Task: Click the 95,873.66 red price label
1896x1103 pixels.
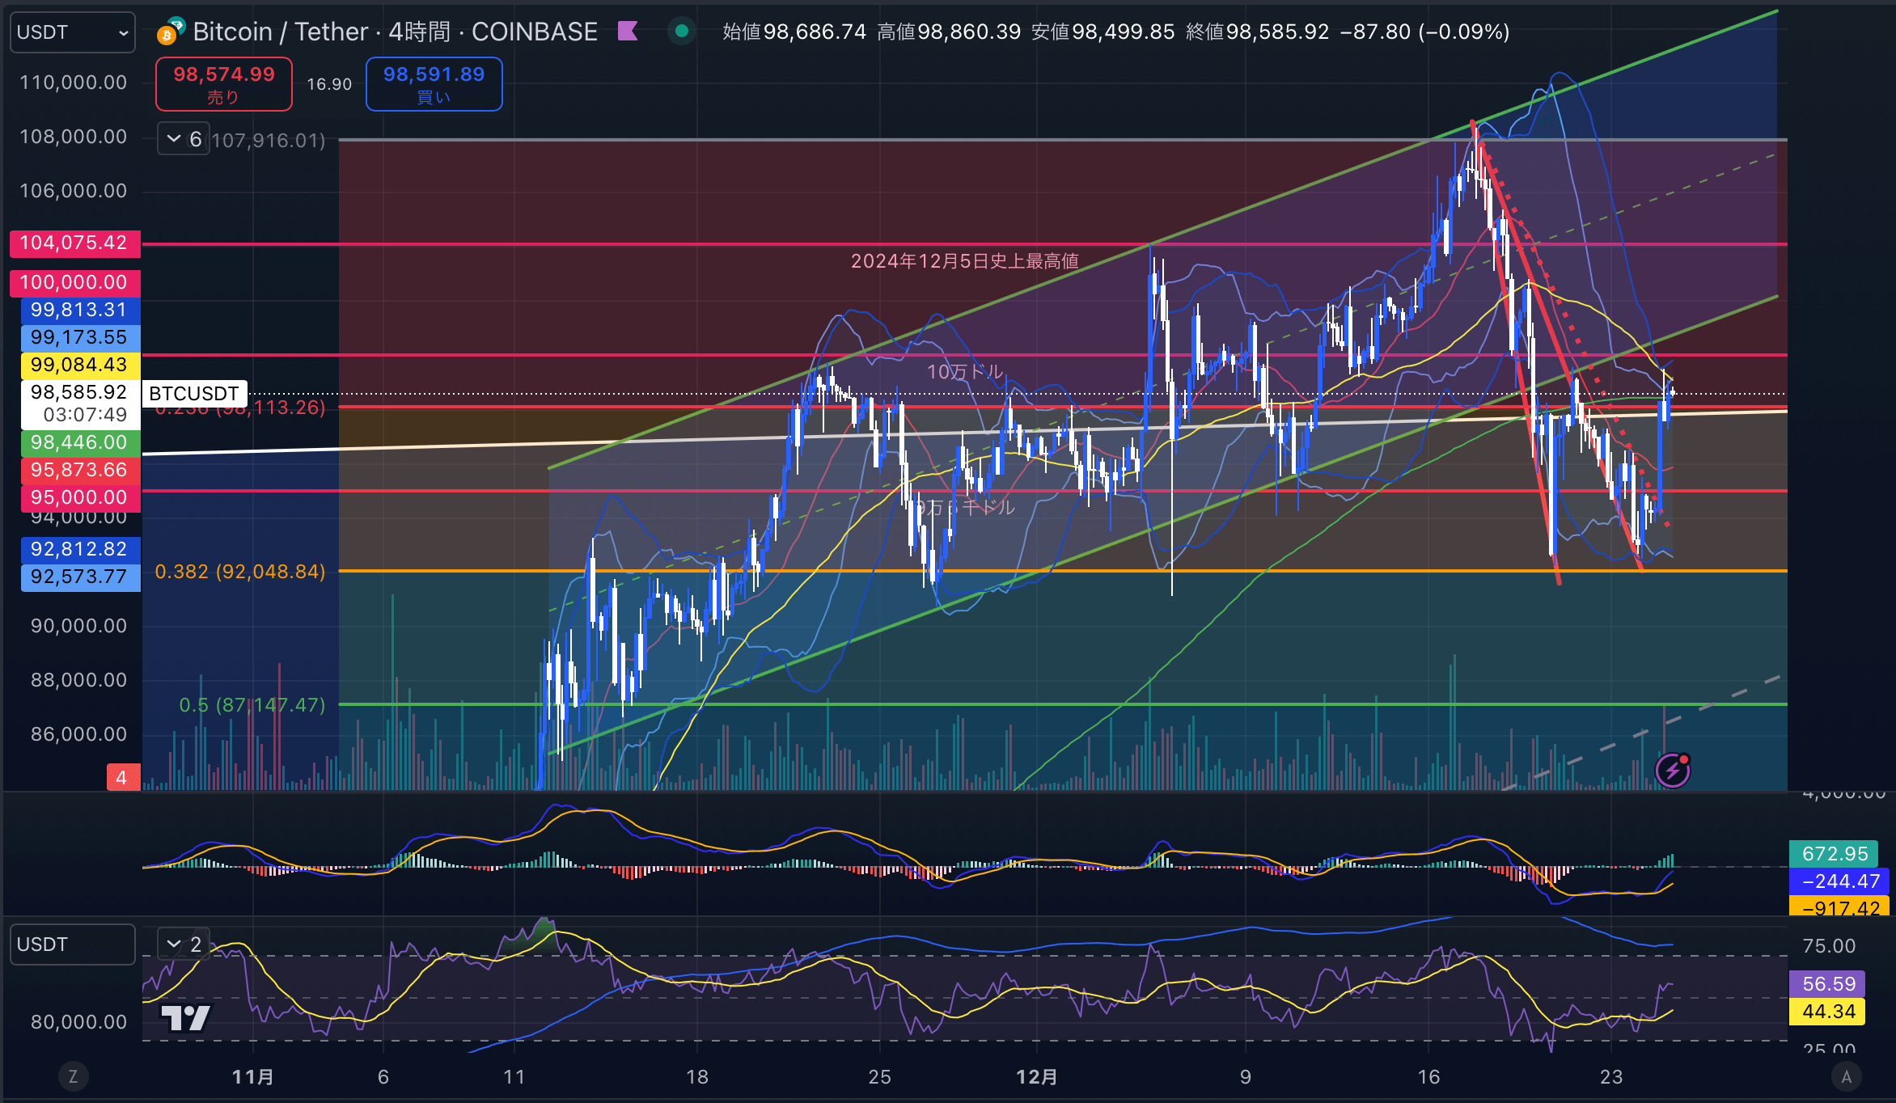Action: pyautogui.click(x=79, y=470)
